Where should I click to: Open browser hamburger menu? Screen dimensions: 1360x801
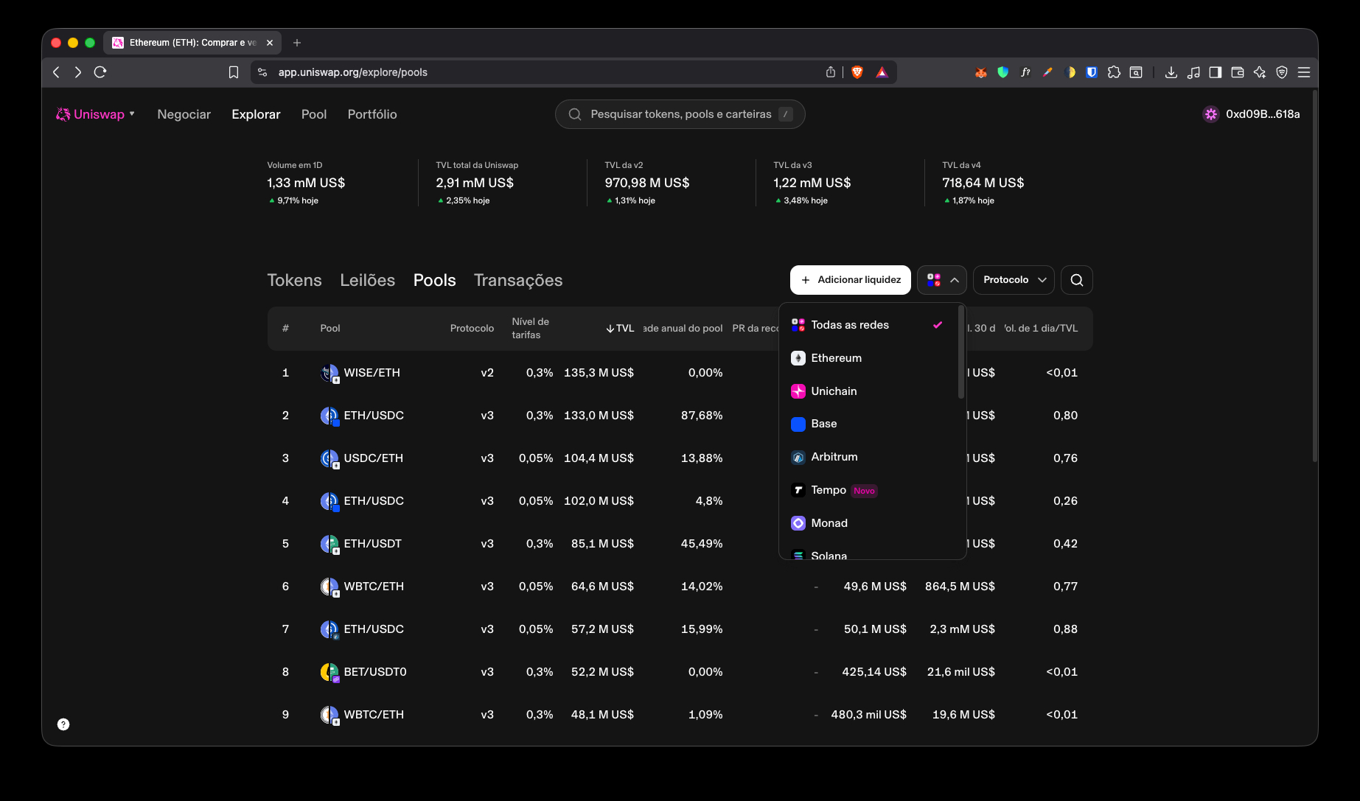click(x=1304, y=72)
